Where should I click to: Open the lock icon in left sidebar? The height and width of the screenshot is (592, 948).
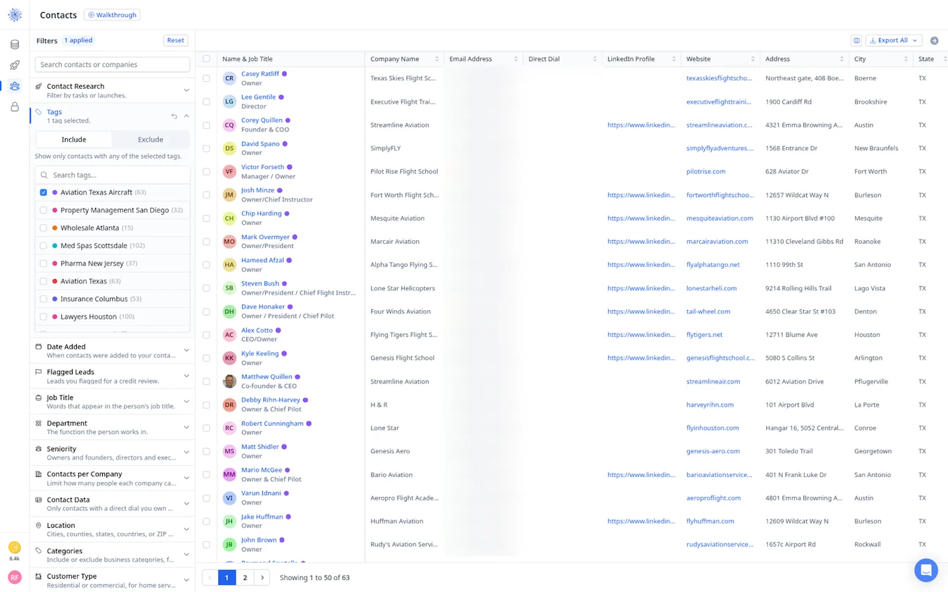[15, 107]
